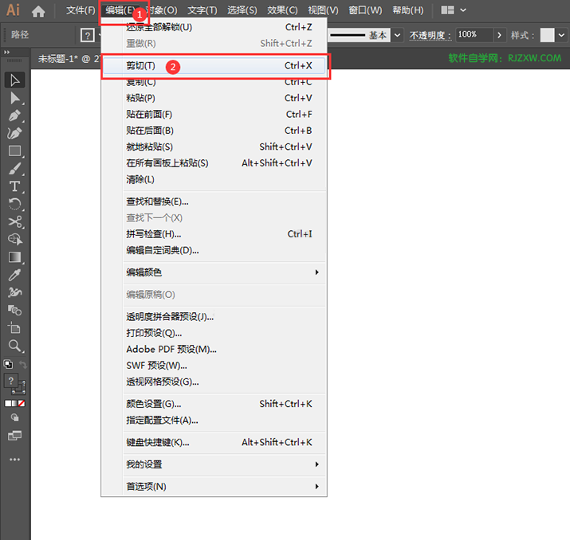Open the 视图(V) menu
Screen dimensions: 570x540
coord(323,10)
